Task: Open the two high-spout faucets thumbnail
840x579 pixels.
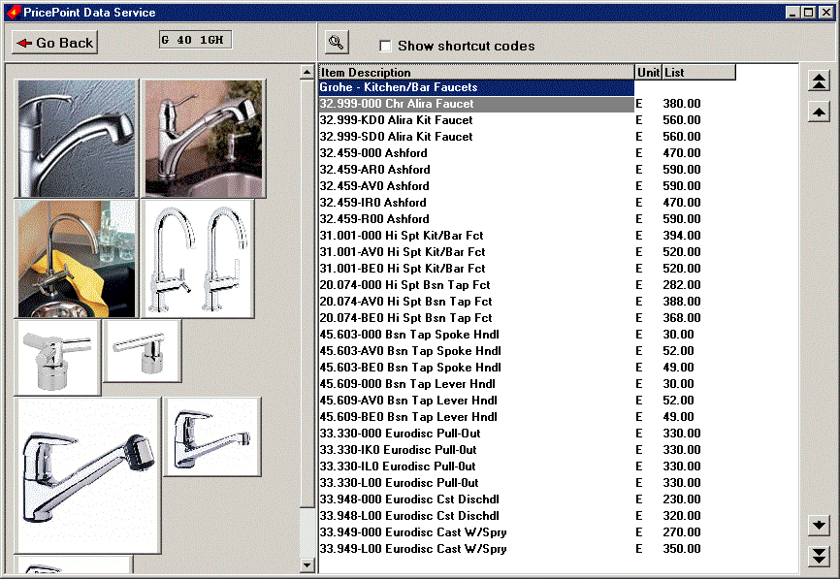Action: [x=198, y=259]
